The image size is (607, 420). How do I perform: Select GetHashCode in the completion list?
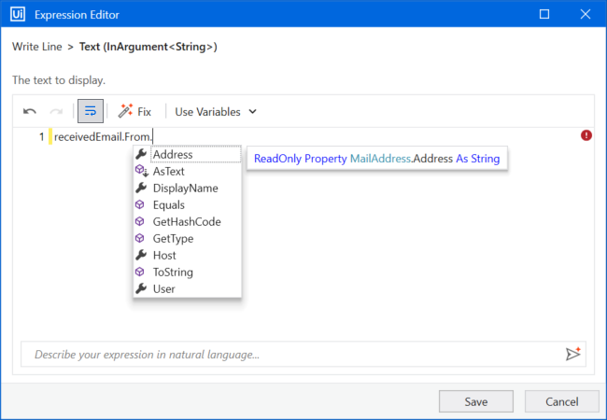click(x=186, y=221)
